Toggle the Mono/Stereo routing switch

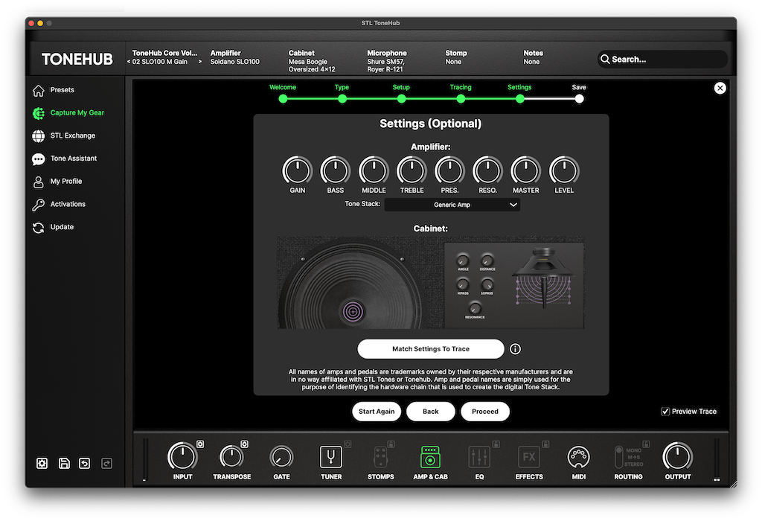point(618,457)
